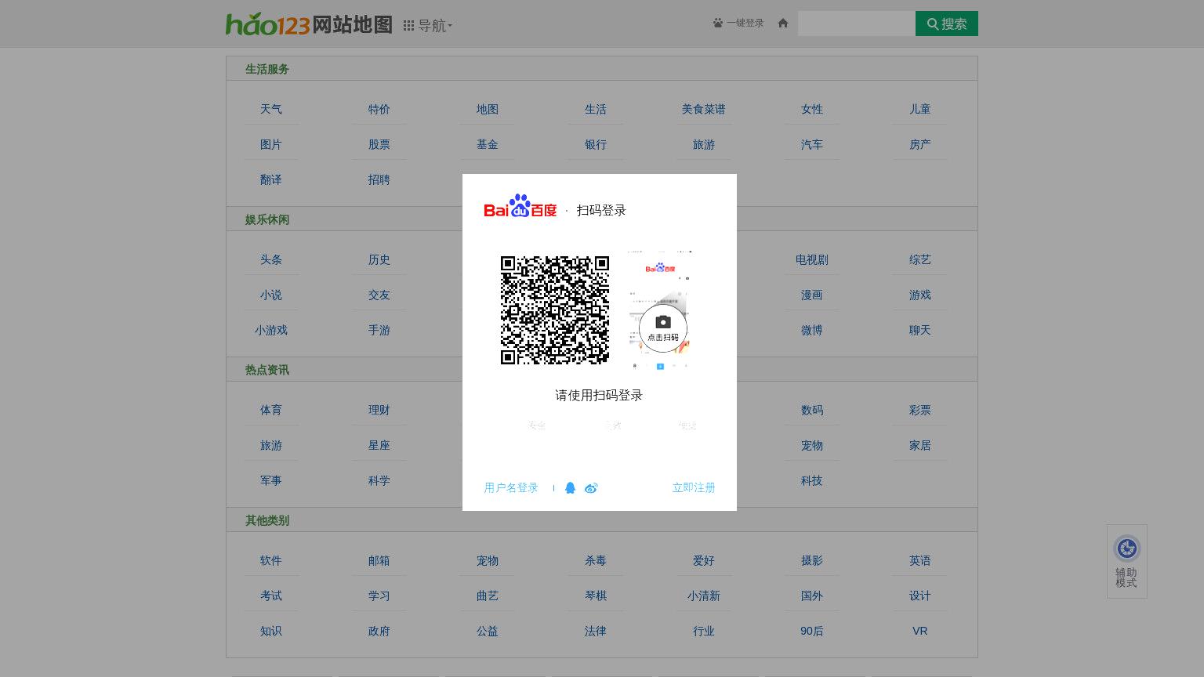Open the 招聘 link
This screenshot has width=1204, height=677.
coord(379,179)
